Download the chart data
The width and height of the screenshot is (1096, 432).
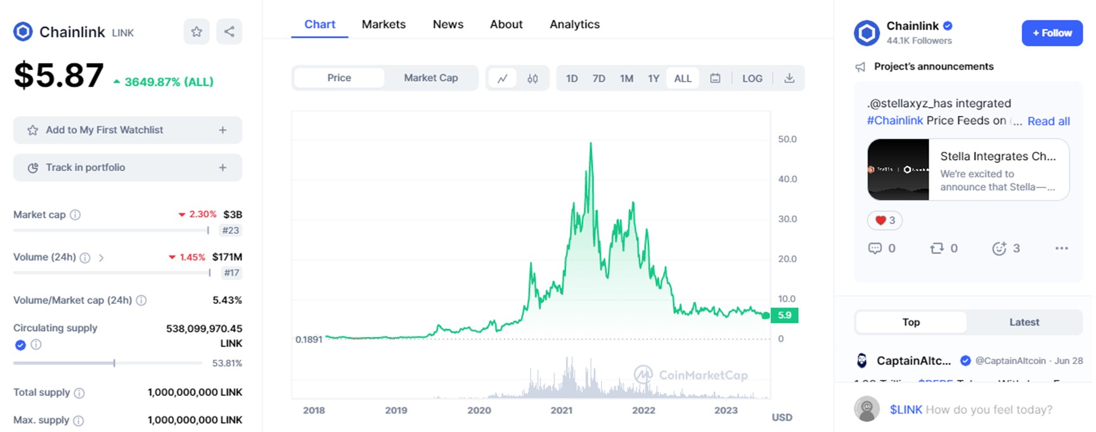[x=789, y=79]
